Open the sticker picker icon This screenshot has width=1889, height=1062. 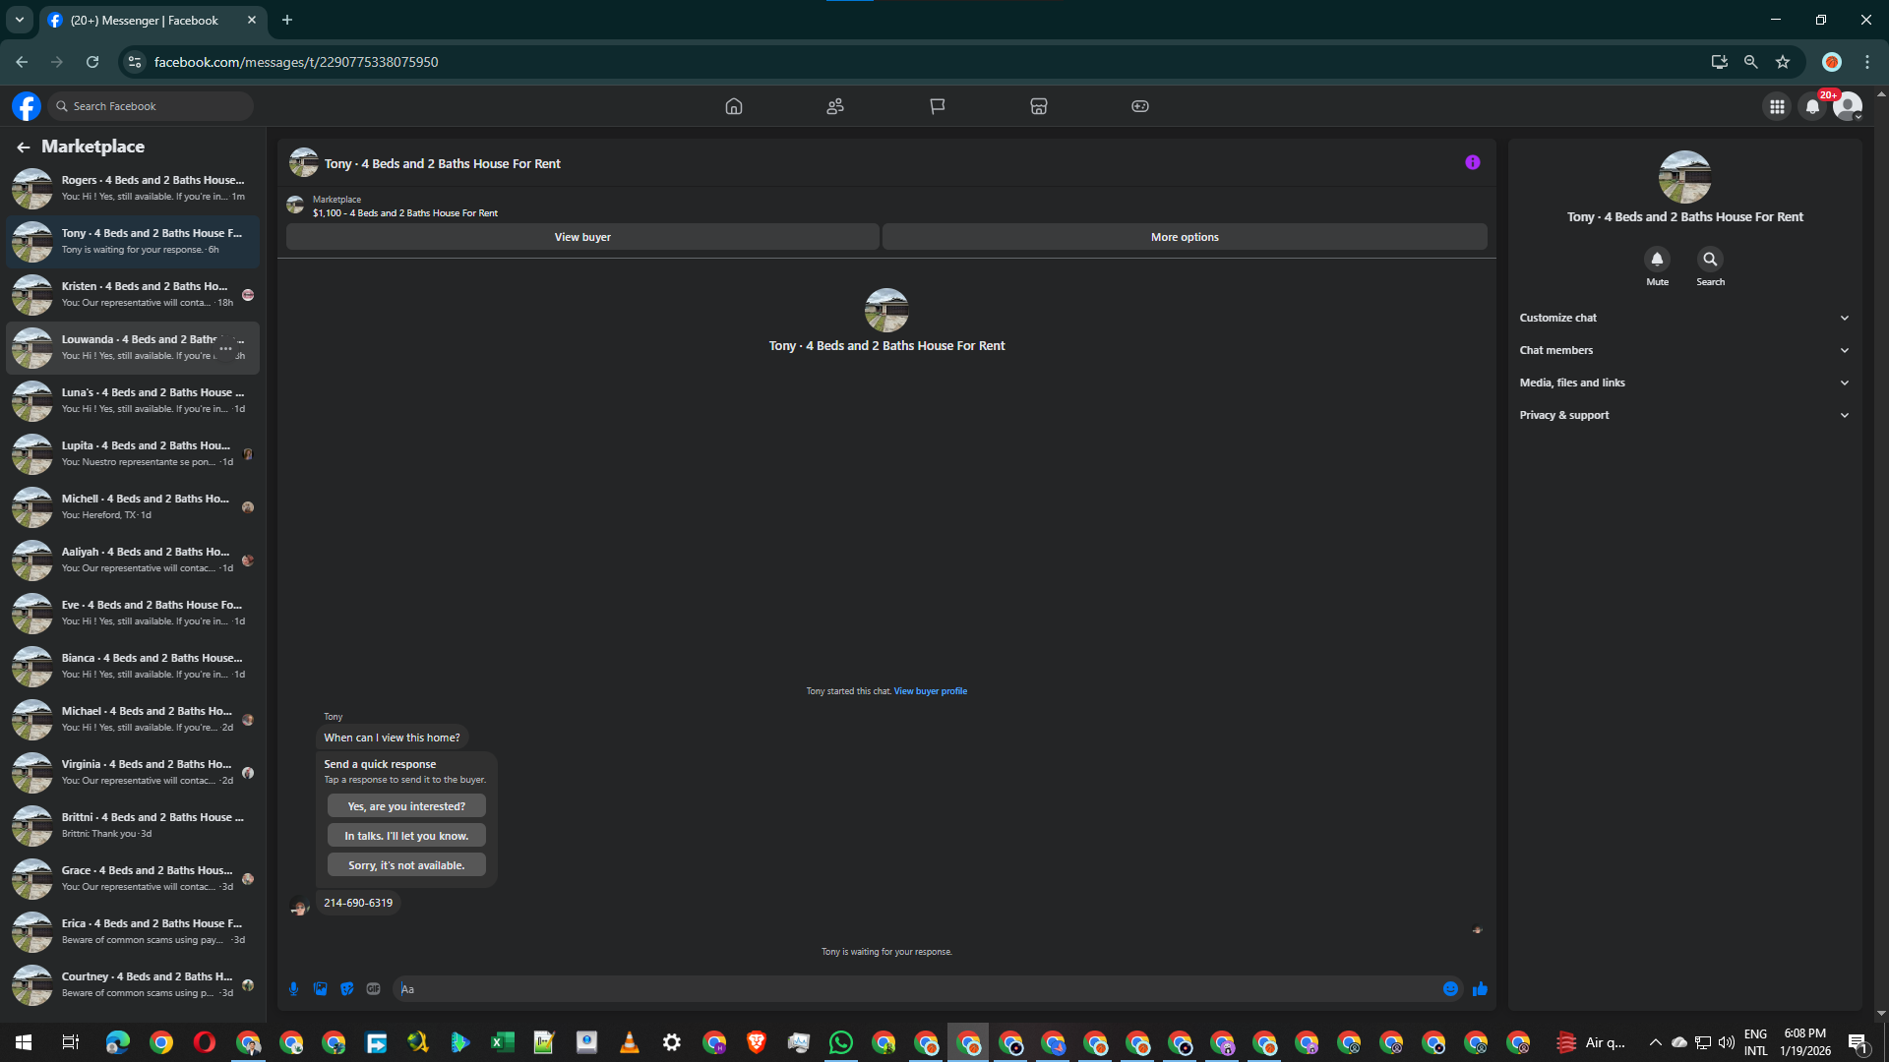347,989
